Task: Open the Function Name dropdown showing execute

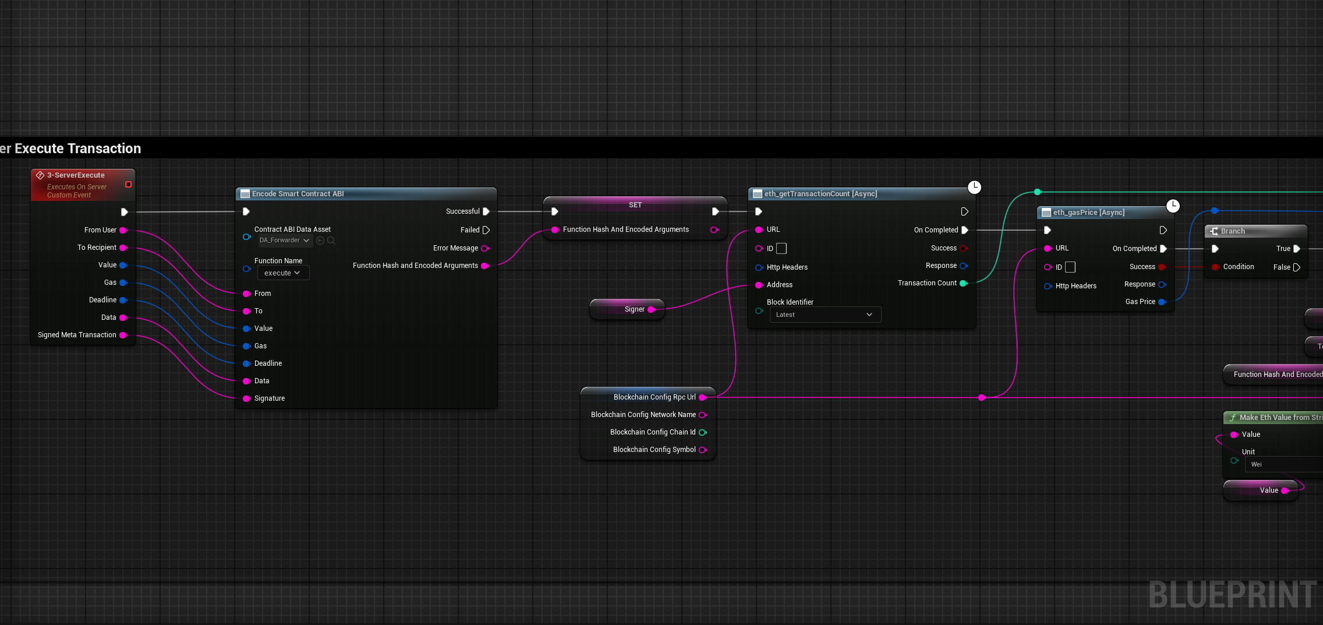Action: tap(283, 273)
